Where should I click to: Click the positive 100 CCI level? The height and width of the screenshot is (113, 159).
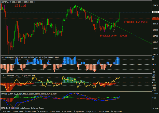154,80
